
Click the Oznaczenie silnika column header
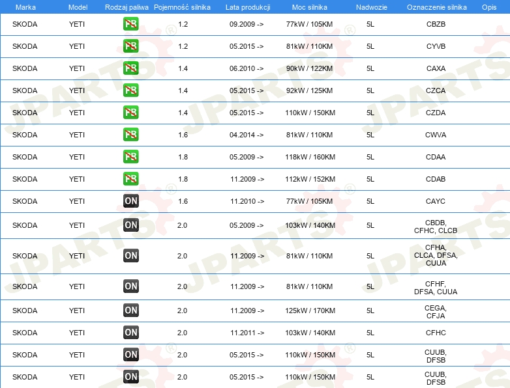[437, 7]
